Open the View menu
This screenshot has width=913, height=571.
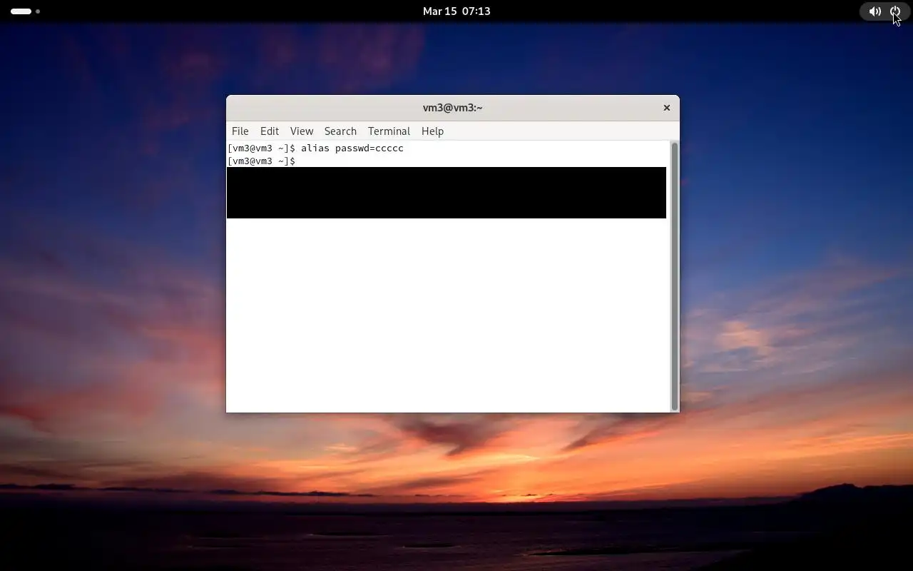302,131
